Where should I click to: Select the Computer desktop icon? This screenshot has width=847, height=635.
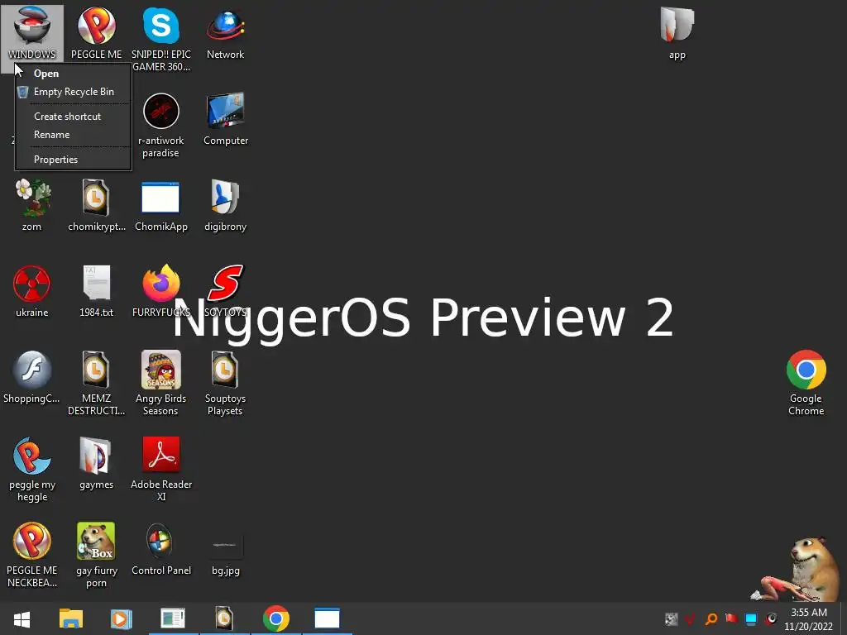click(x=225, y=119)
